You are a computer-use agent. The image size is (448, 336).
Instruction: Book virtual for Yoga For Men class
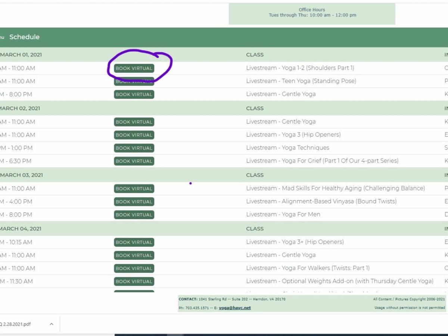coord(134,215)
